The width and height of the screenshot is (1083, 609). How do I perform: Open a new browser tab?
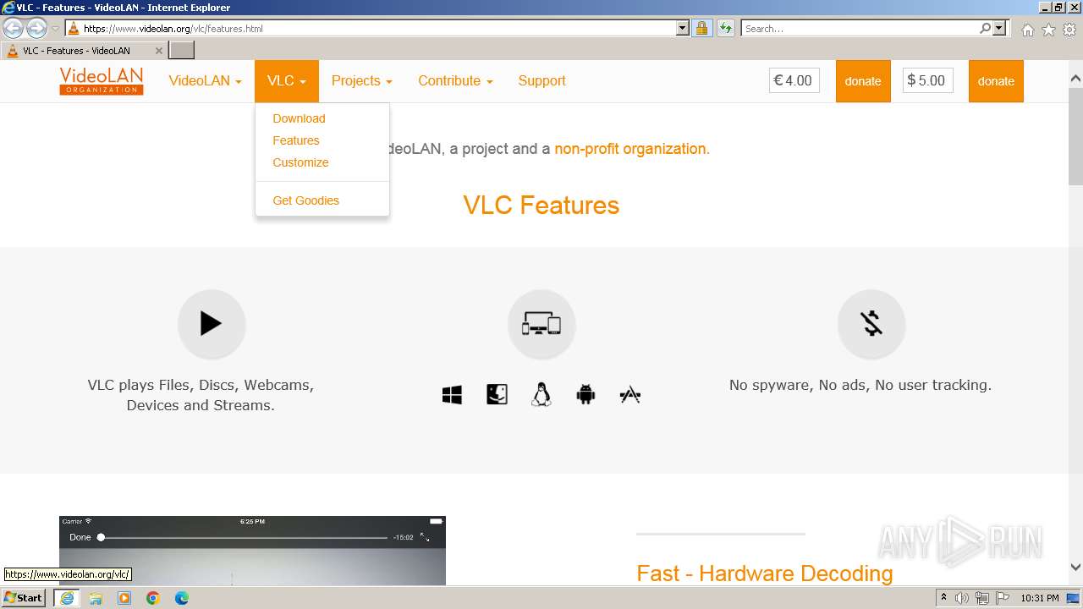[182, 51]
